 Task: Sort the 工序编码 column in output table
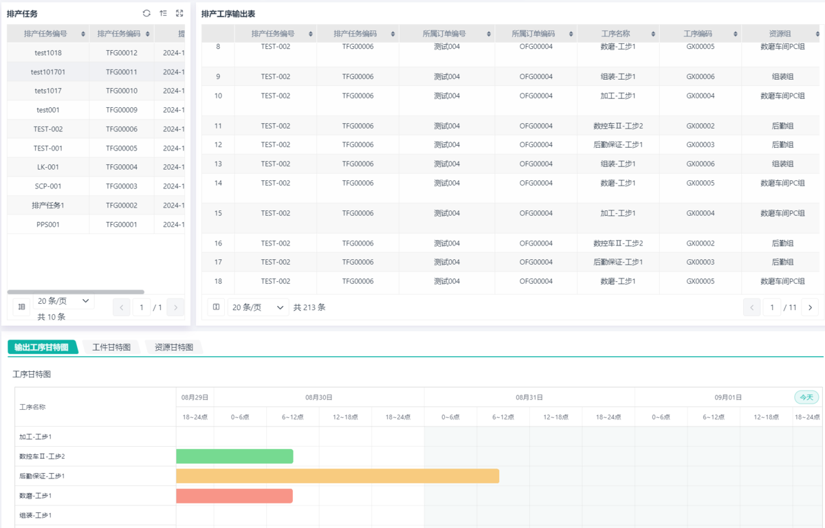click(x=736, y=34)
